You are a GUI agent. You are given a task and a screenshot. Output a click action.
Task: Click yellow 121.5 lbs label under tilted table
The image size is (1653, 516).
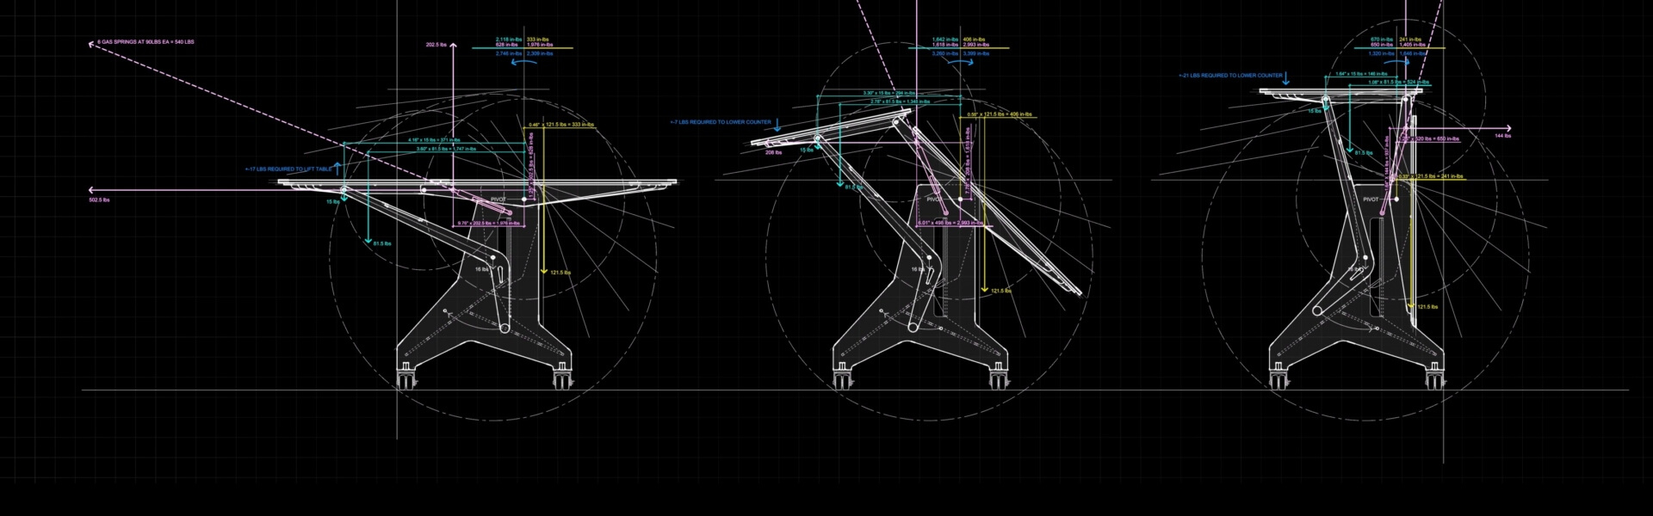point(1001,291)
